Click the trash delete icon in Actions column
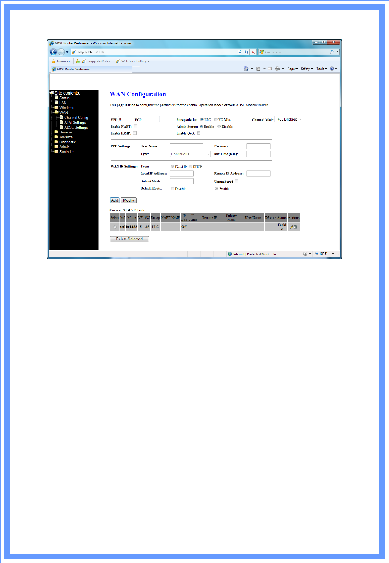This screenshot has height=563, width=389. click(295, 227)
